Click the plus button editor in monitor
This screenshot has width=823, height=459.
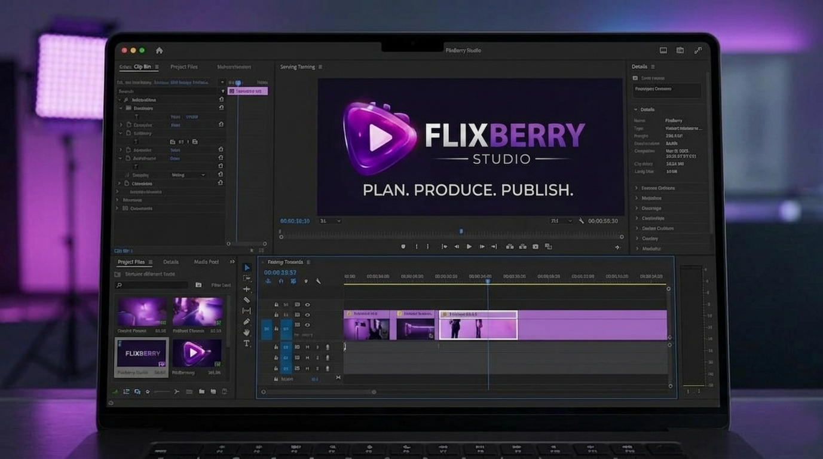tap(617, 247)
